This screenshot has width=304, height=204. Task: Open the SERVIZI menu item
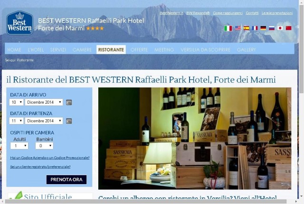click(58, 50)
